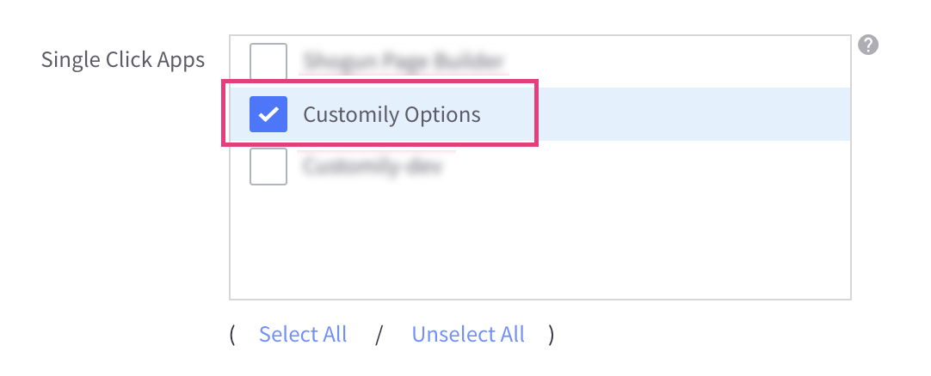Viewport: 931px width, 376px height.
Task: Click the Select All link
Action: tap(303, 334)
